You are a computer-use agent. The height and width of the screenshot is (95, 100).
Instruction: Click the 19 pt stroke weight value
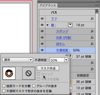coord(80,25)
